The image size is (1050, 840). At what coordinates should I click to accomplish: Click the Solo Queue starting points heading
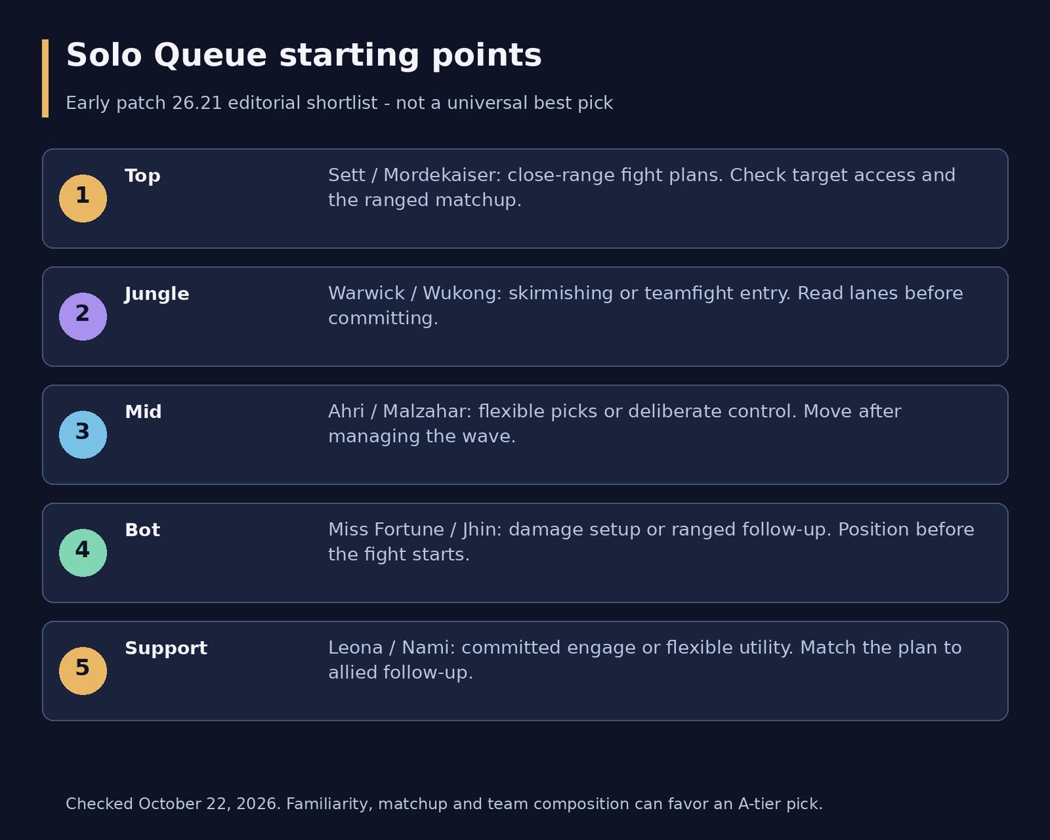coord(304,55)
